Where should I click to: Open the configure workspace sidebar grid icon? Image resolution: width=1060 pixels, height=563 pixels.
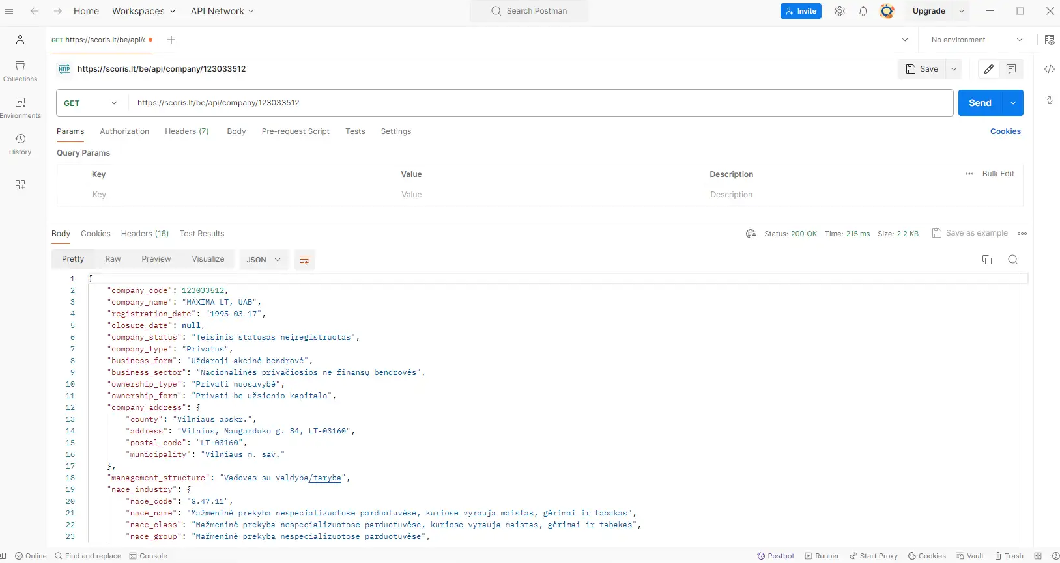pos(20,185)
